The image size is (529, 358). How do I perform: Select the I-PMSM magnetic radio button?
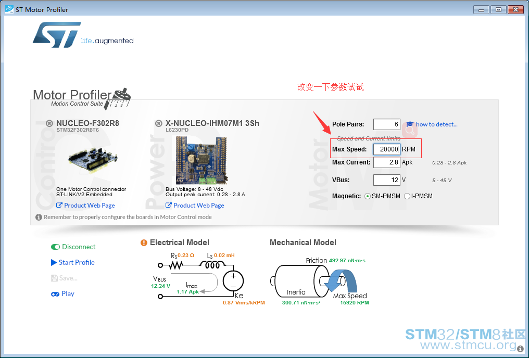point(407,196)
